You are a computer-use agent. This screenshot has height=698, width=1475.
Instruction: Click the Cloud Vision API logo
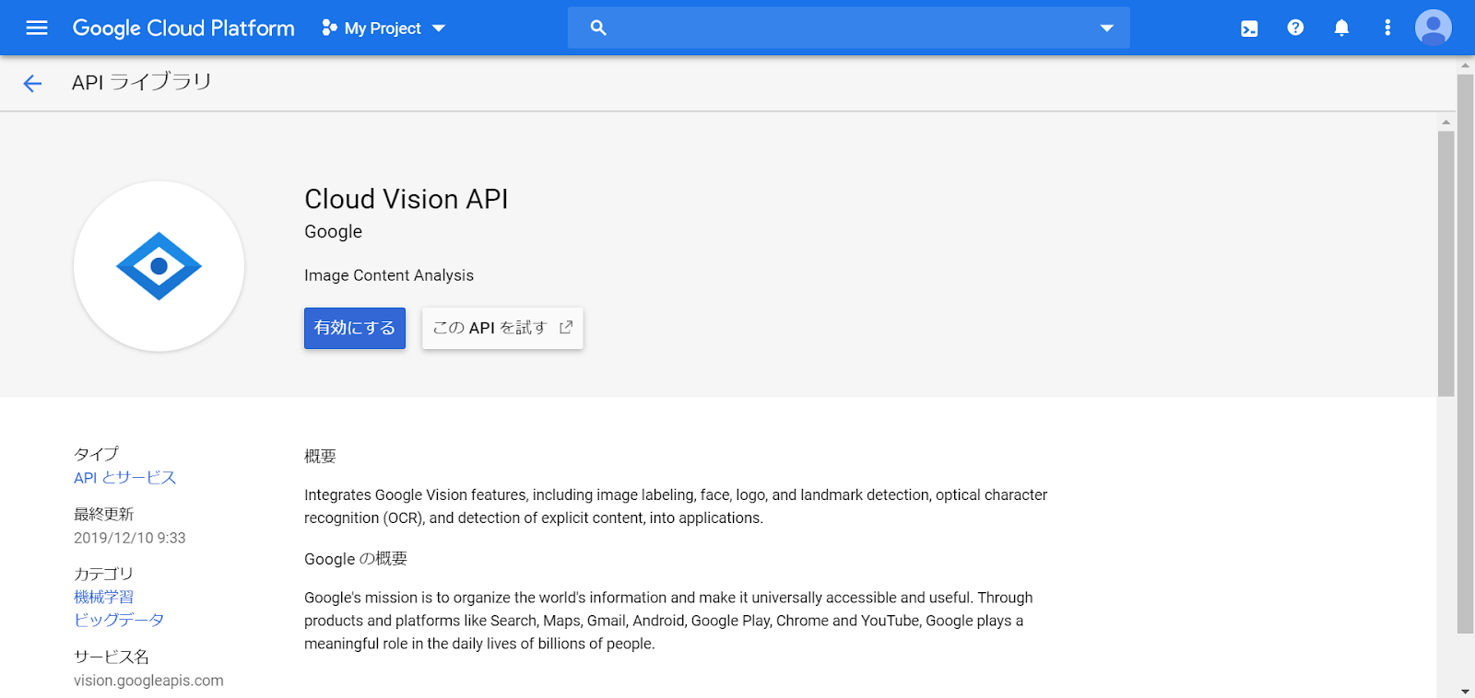159,266
